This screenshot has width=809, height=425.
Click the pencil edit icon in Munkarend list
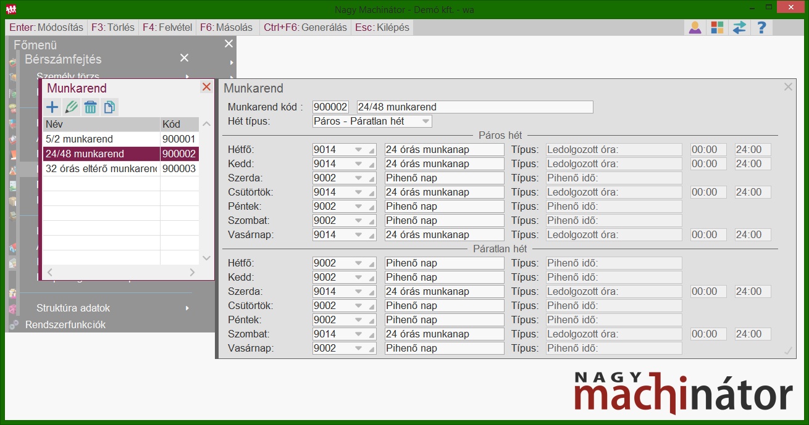(72, 107)
